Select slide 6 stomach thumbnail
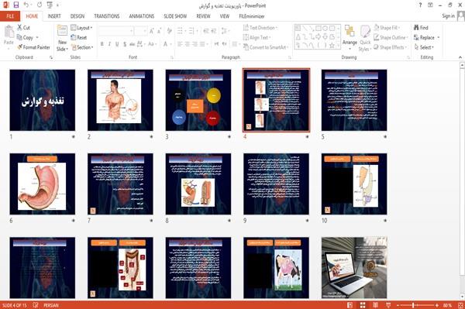The image size is (465, 309). coord(43,184)
